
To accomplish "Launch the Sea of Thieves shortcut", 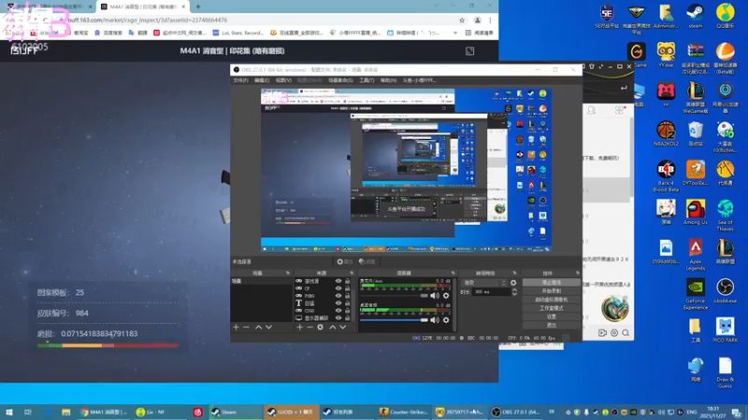I will 726,216.
